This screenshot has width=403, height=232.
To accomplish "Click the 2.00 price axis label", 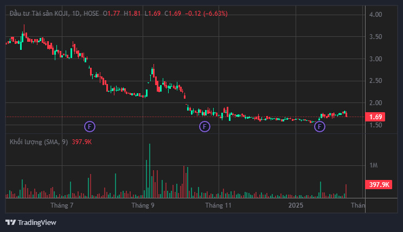I will 375,103.
